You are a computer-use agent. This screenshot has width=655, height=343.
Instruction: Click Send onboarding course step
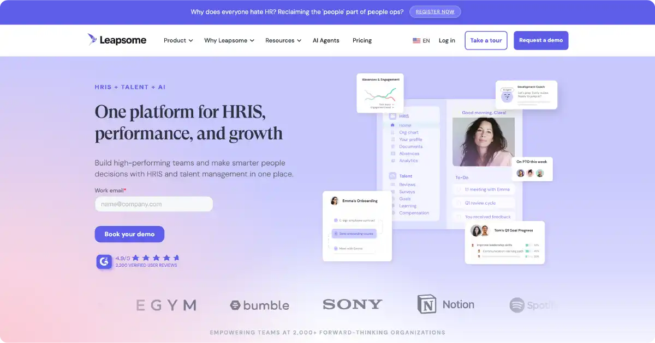coord(353,234)
